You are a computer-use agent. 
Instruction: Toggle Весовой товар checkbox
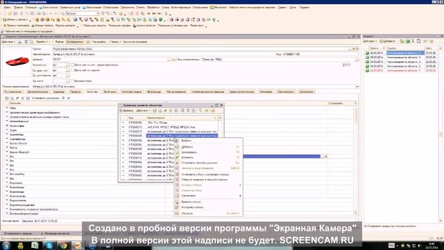72,81
